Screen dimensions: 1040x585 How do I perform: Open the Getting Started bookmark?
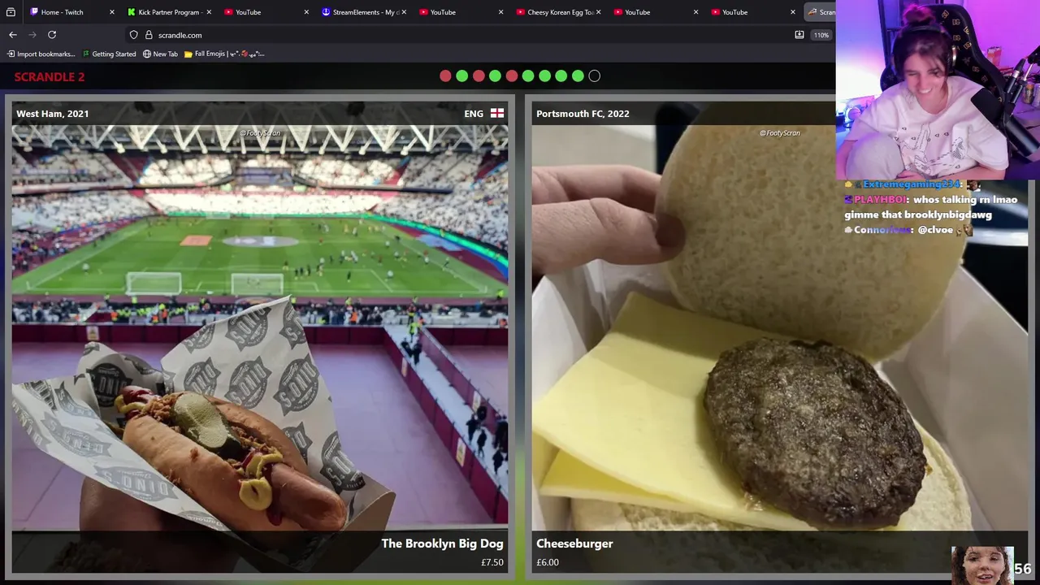(x=109, y=54)
